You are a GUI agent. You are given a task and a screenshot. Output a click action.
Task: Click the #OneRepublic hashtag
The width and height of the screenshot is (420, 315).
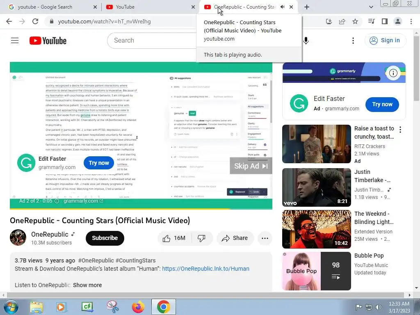pos(96,260)
